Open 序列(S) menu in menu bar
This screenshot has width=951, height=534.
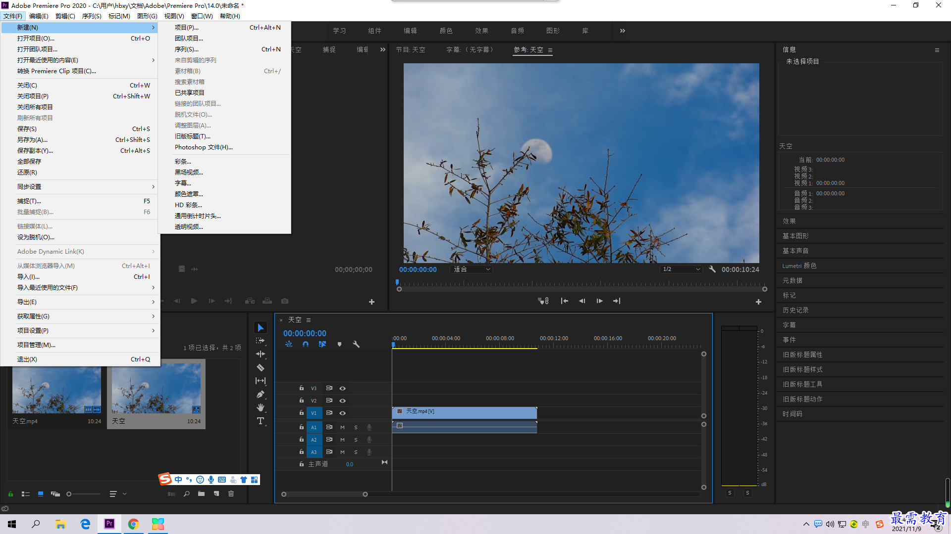click(x=92, y=16)
